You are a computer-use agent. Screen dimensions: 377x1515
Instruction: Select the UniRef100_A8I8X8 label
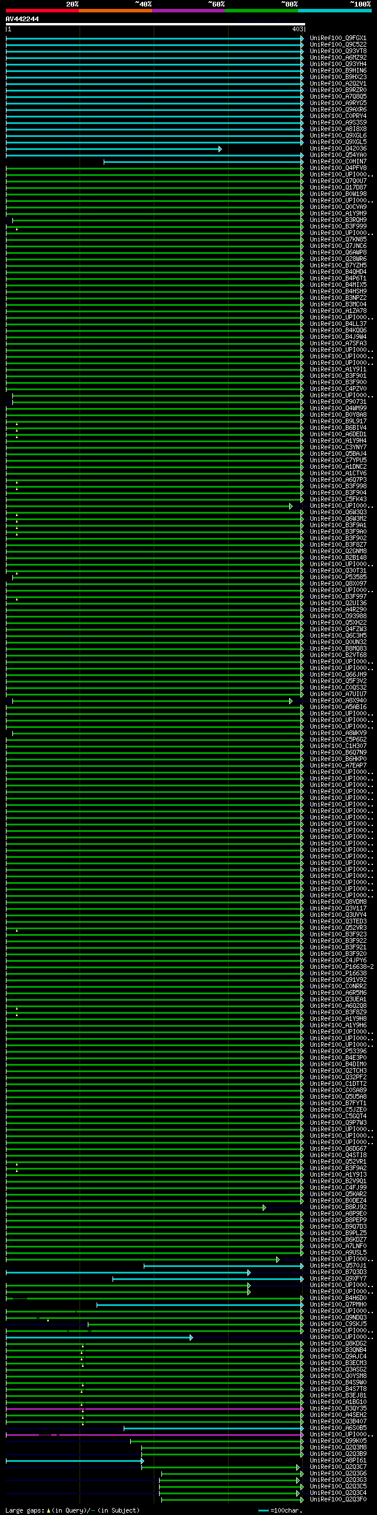click(338, 129)
